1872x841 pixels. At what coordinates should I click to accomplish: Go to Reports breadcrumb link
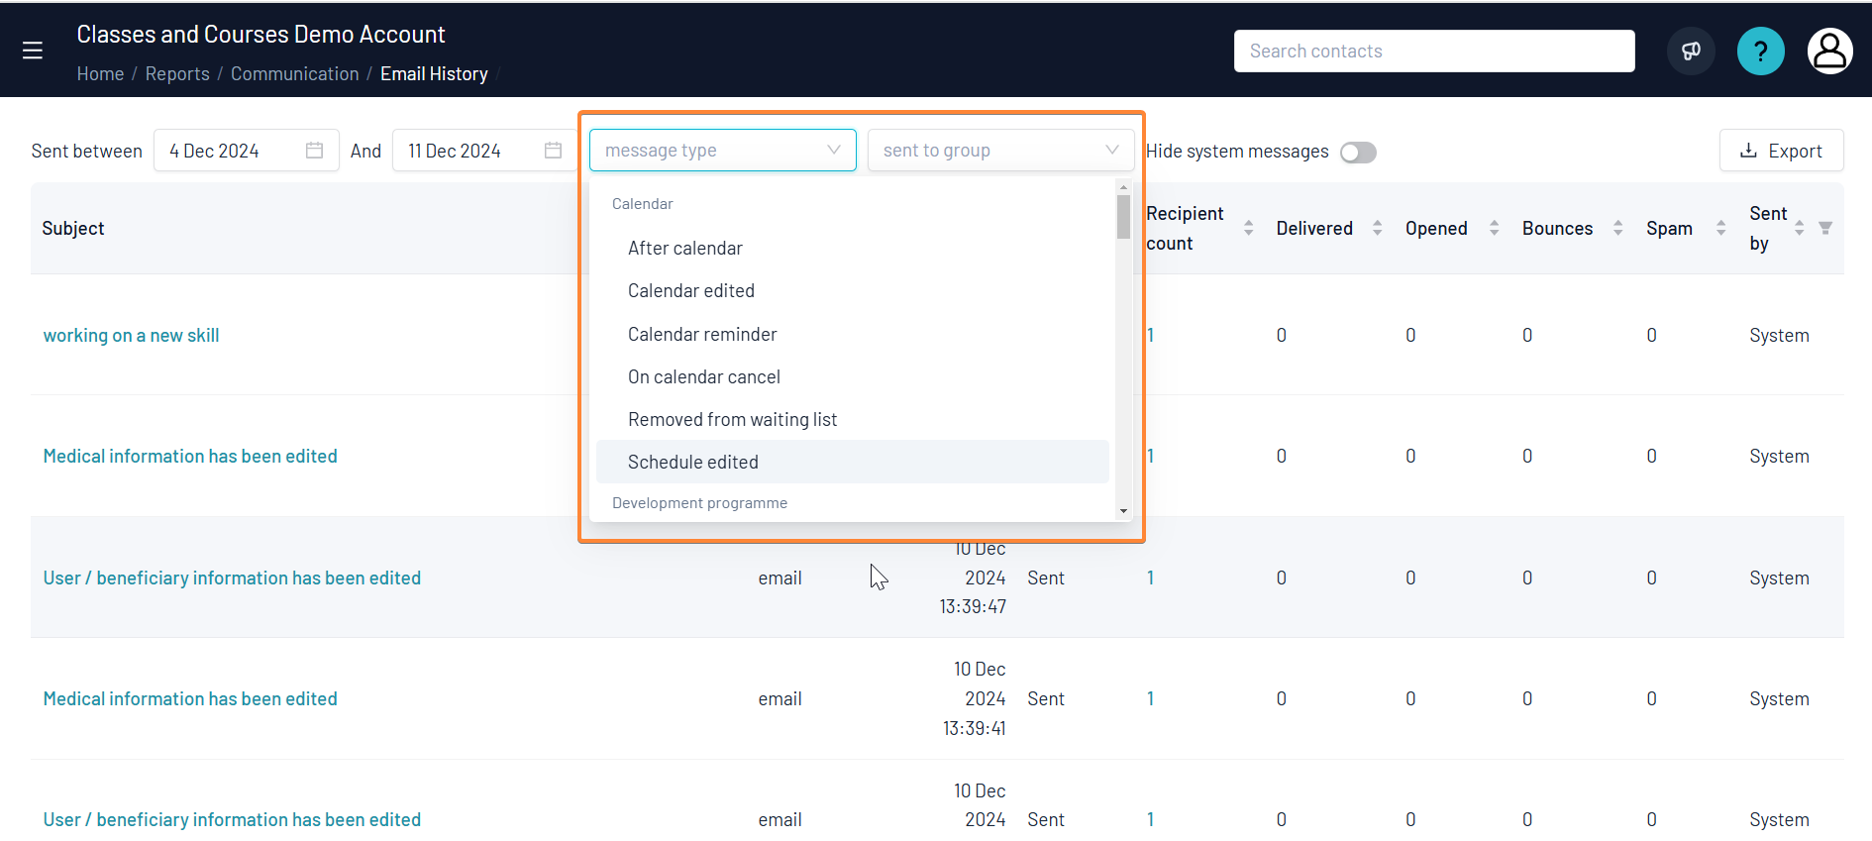(177, 73)
